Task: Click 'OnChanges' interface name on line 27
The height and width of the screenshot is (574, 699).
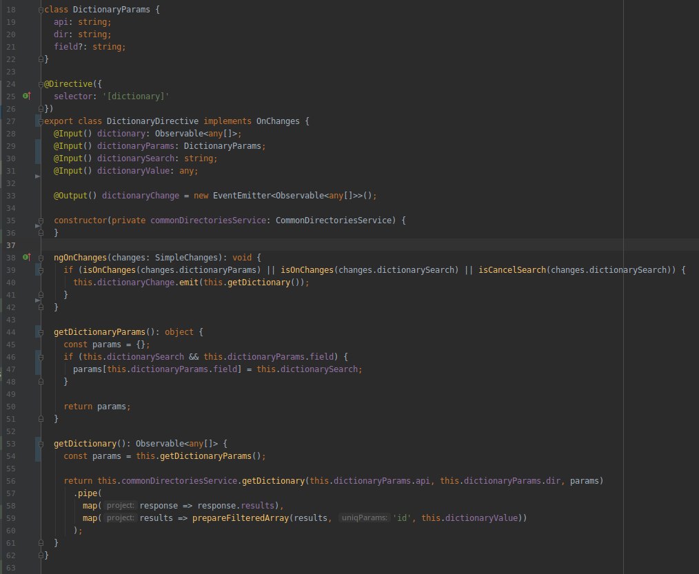Action: pos(278,121)
